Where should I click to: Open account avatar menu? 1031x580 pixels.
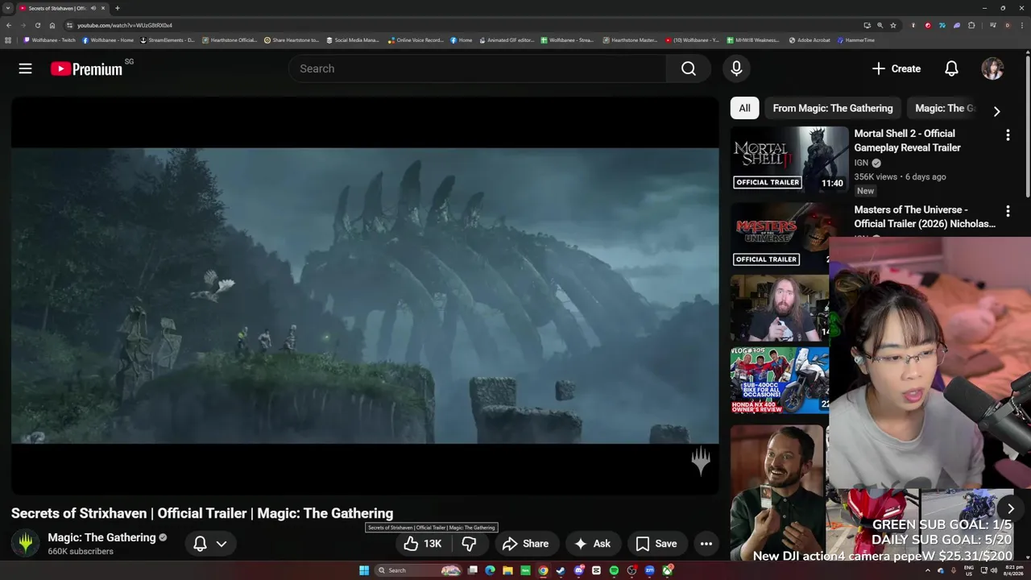tap(992, 68)
